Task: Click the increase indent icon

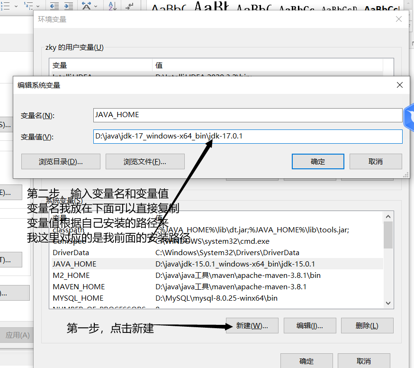Action: tap(69, 6)
